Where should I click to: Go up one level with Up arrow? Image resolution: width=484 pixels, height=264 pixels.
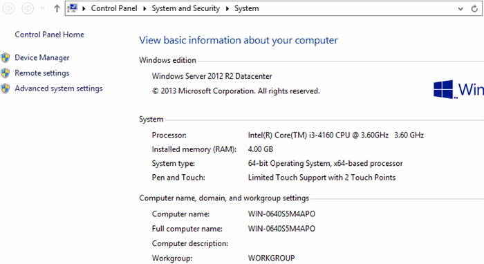click(57, 8)
